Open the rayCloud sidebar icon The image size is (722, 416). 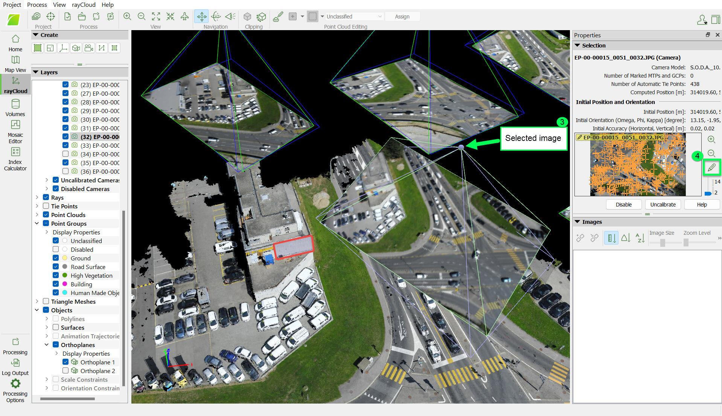[x=15, y=84]
